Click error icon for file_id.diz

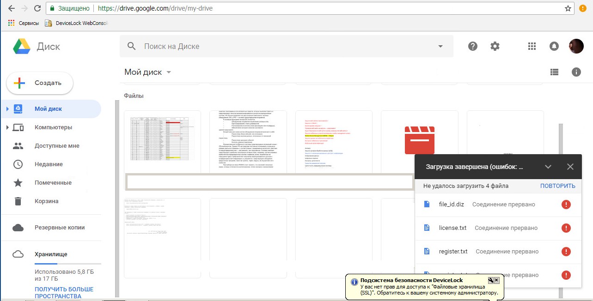(x=566, y=205)
